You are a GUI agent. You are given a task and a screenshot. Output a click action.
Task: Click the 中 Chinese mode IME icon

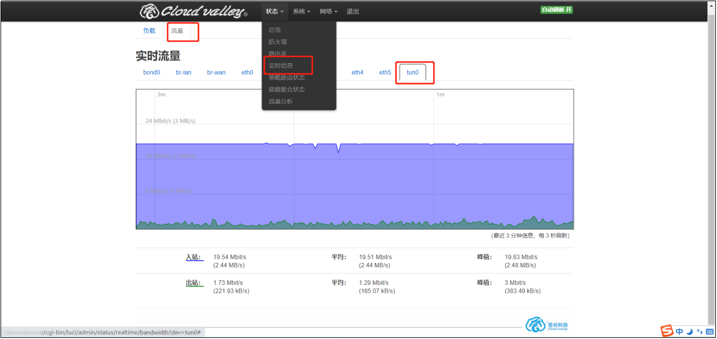tap(680, 331)
